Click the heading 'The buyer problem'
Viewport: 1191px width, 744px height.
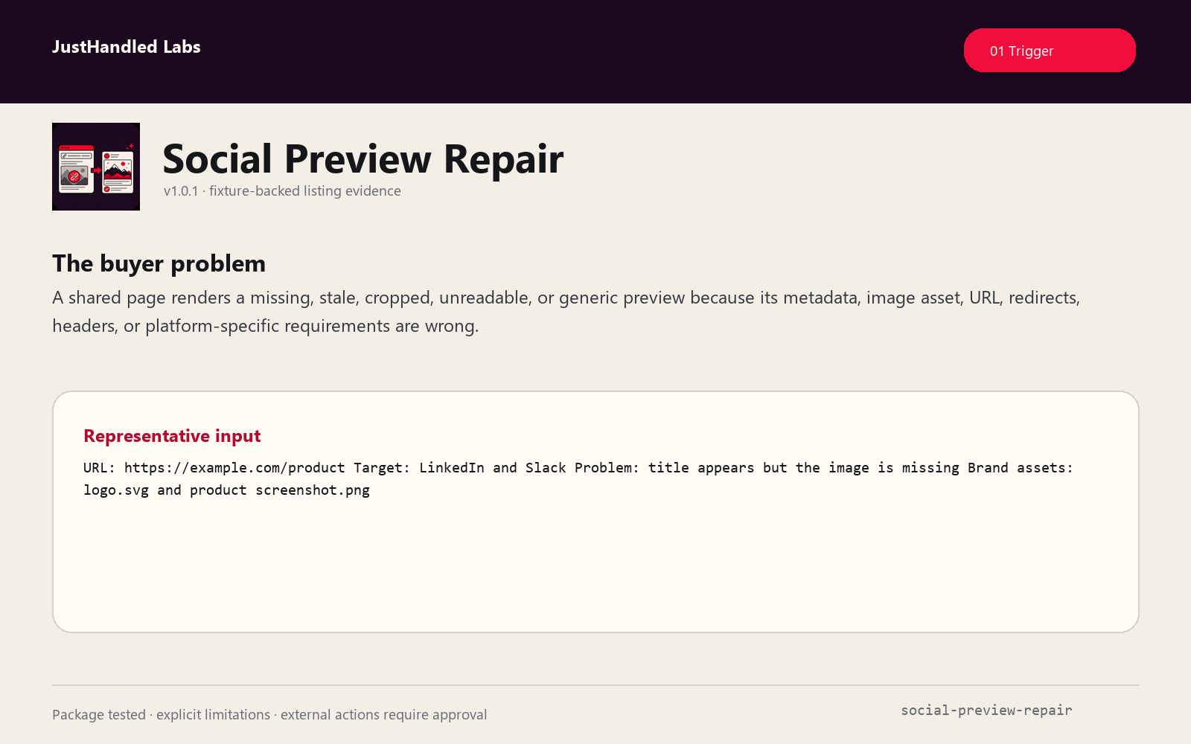coord(159,263)
